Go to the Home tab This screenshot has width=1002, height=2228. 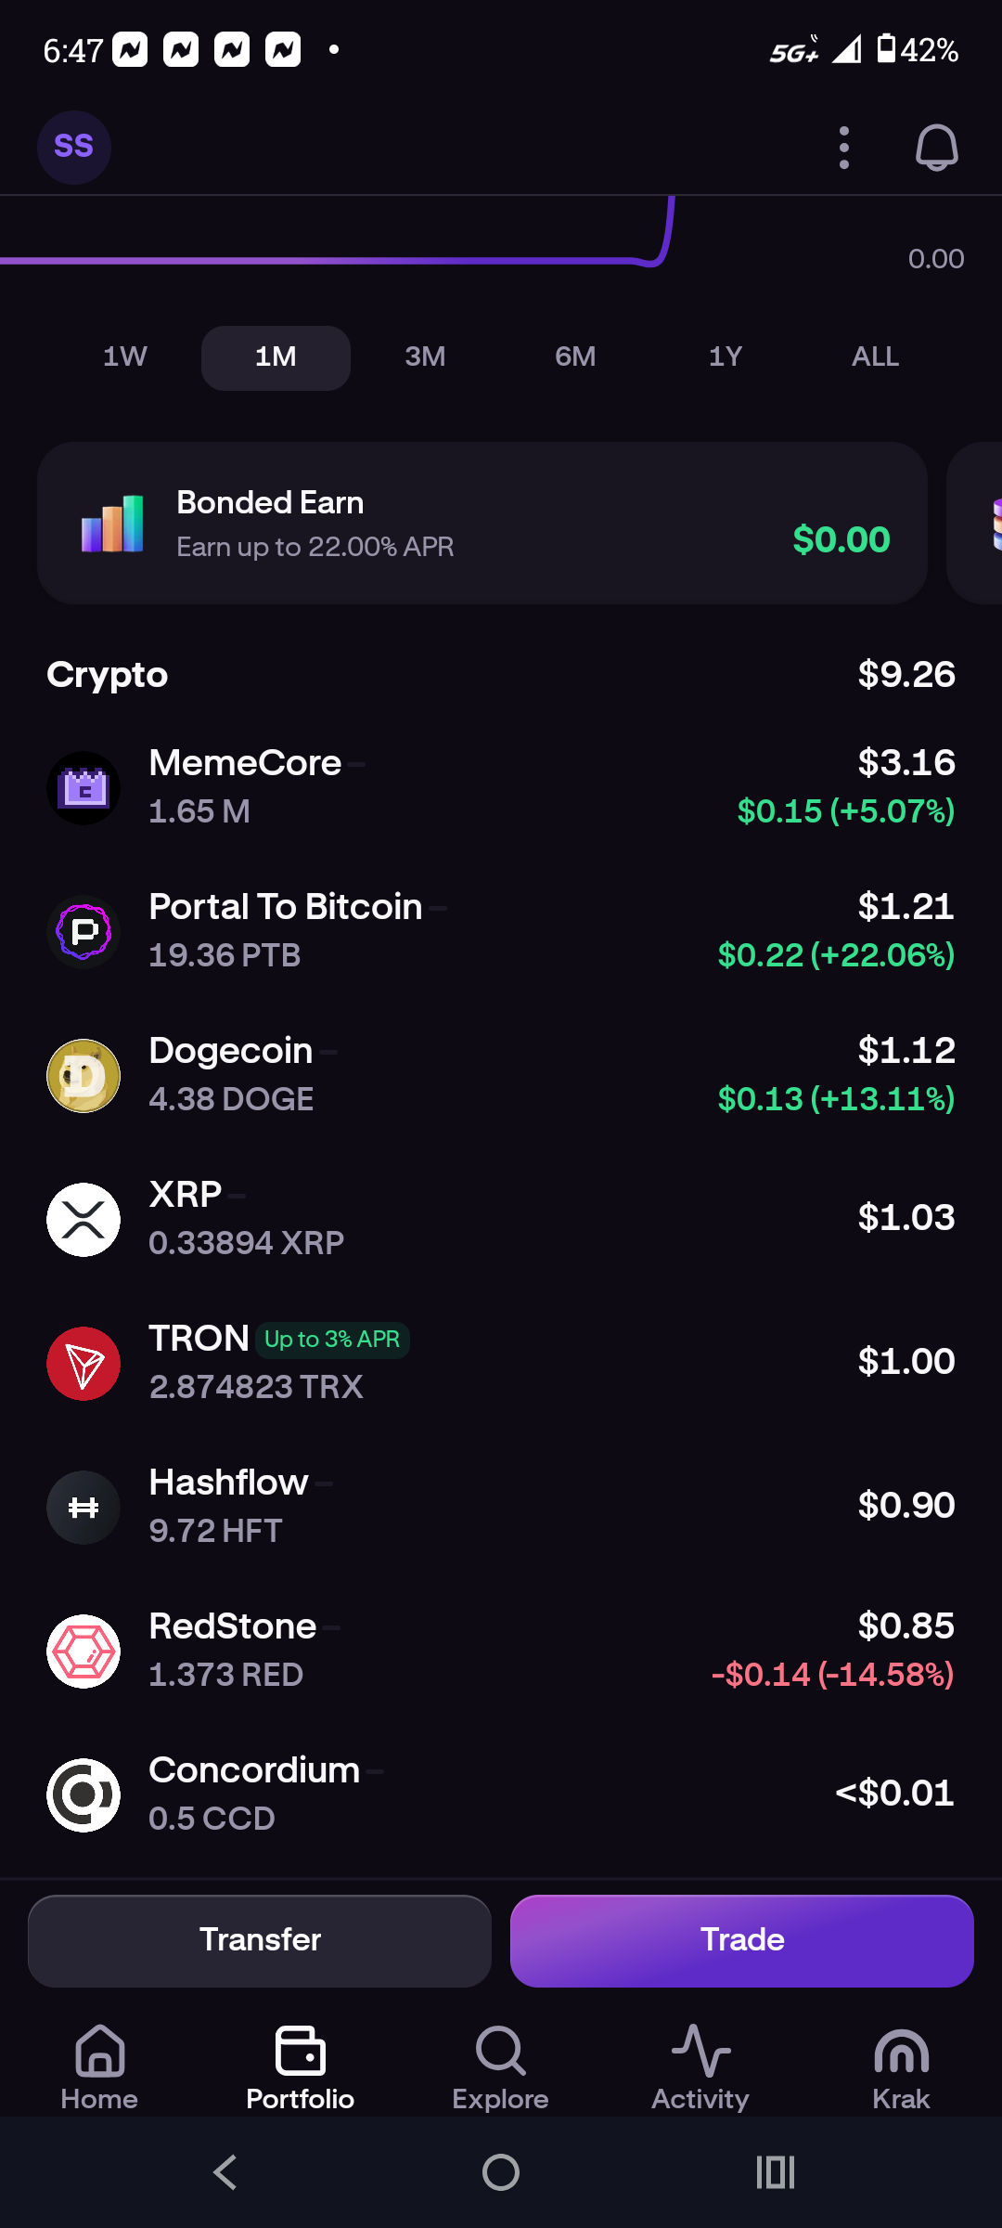99,2068
